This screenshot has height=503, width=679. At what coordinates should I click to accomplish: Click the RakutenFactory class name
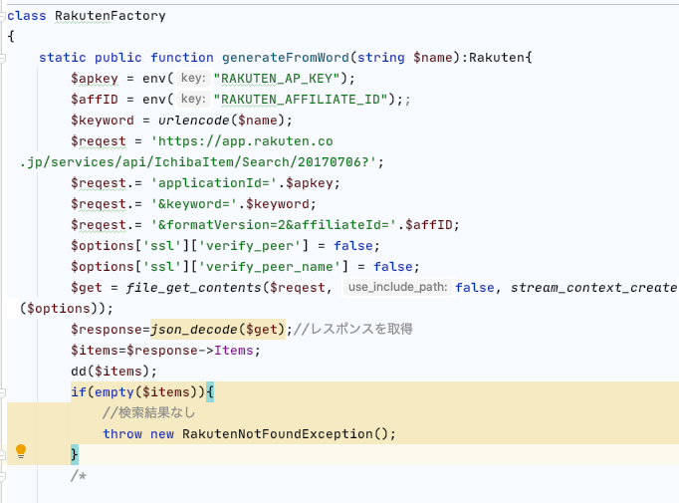[110, 16]
